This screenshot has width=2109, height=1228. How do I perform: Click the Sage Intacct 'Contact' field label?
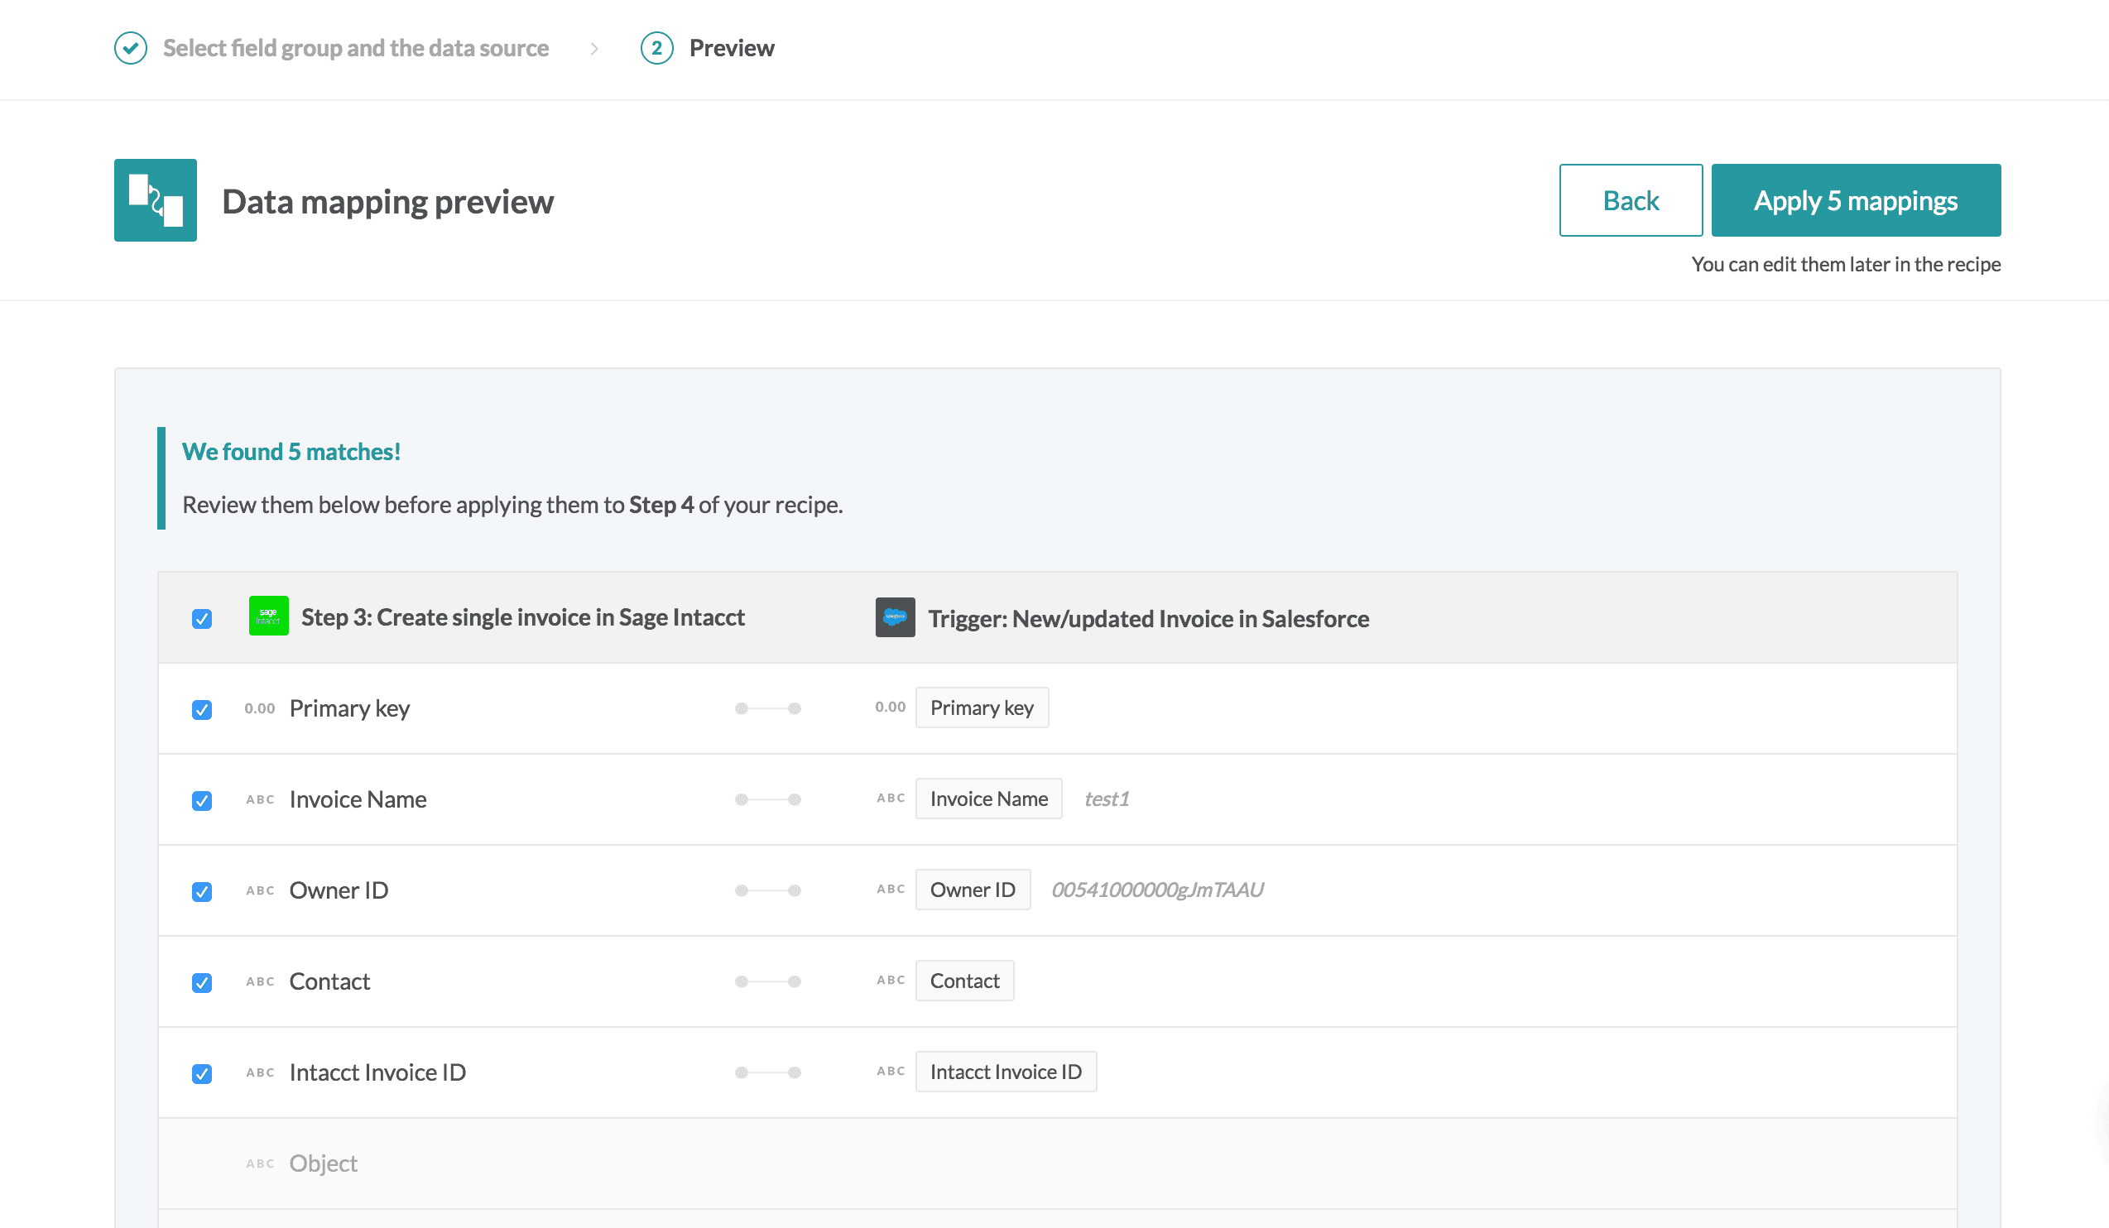coord(329,981)
